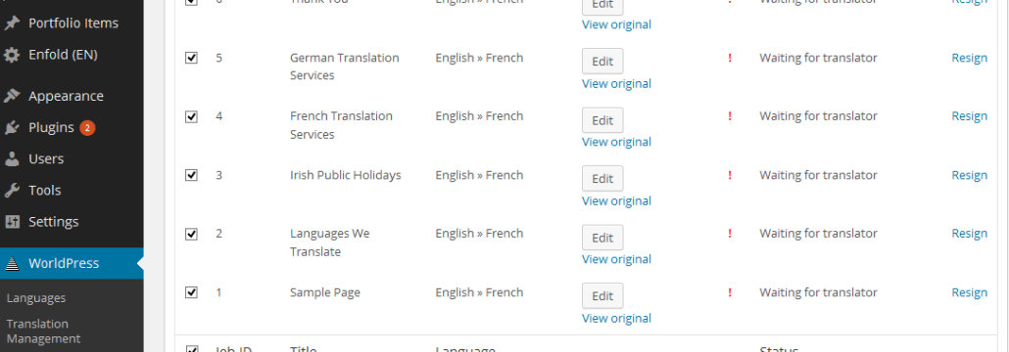The image size is (1009, 352).
Task: Click the plugins update badge showing 2
Action: [x=87, y=128]
